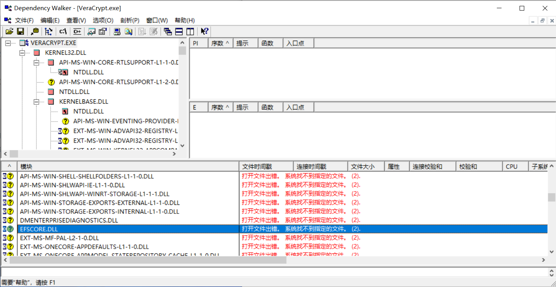
Task: Sort module list by 属性 column
Action: 397,167
